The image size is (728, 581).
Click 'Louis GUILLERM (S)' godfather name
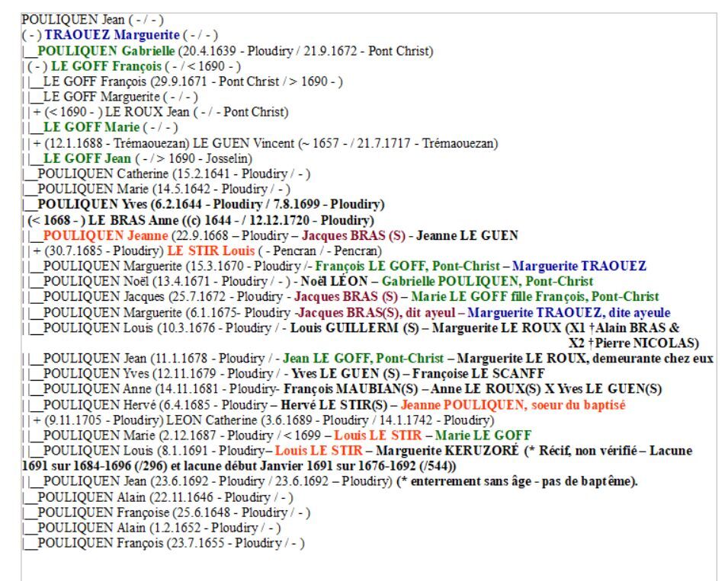point(354,328)
